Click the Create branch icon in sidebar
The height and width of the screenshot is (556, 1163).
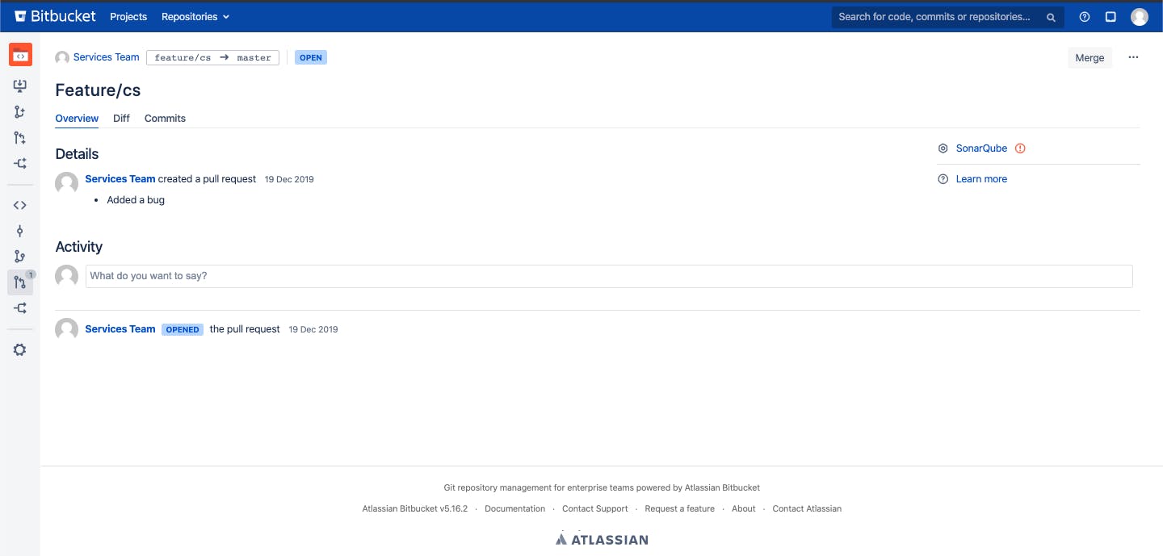click(20, 112)
